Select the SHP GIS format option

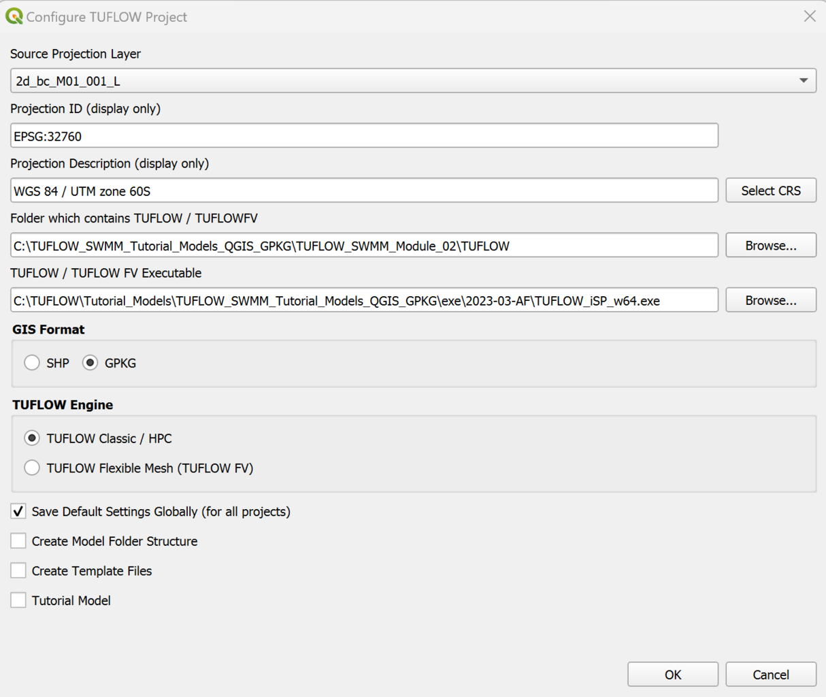[32, 363]
